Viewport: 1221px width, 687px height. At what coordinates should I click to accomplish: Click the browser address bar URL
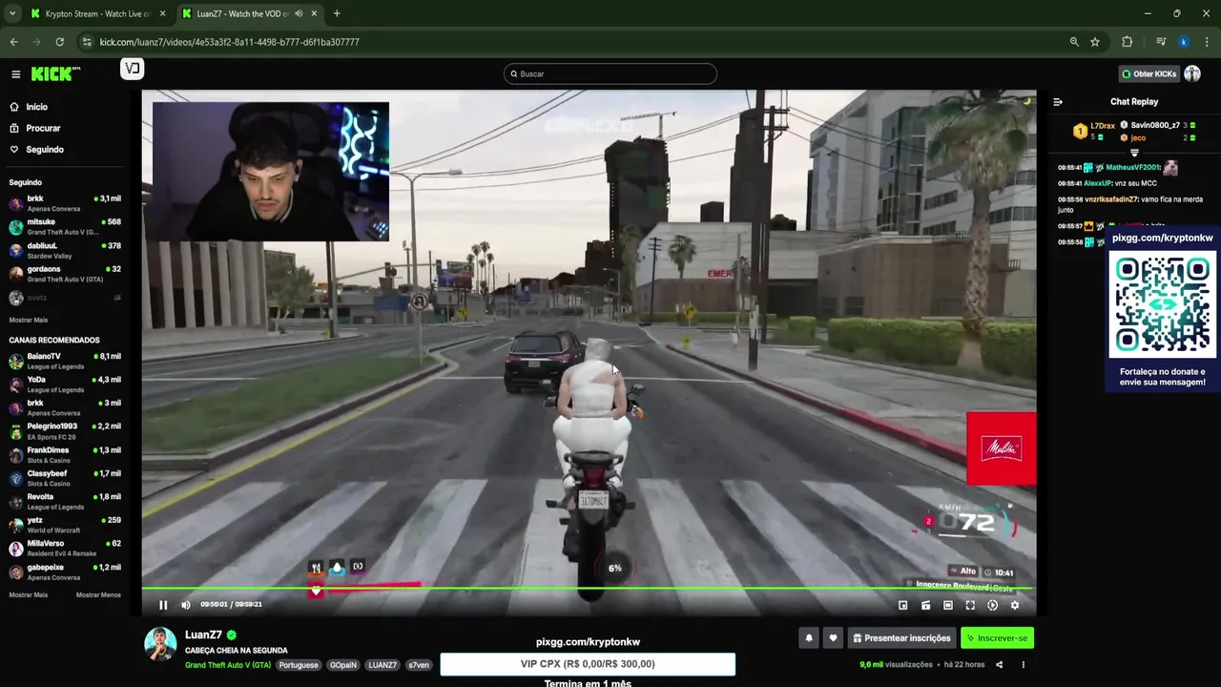pos(230,42)
